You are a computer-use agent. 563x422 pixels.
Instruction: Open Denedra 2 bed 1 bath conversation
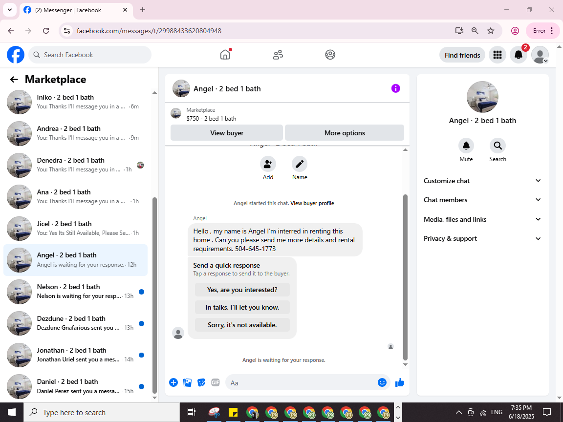pyautogui.click(x=75, y=165)
